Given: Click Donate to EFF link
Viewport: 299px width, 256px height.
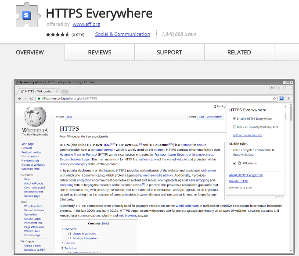Looking at the screenshot, I should pos(238,181).
